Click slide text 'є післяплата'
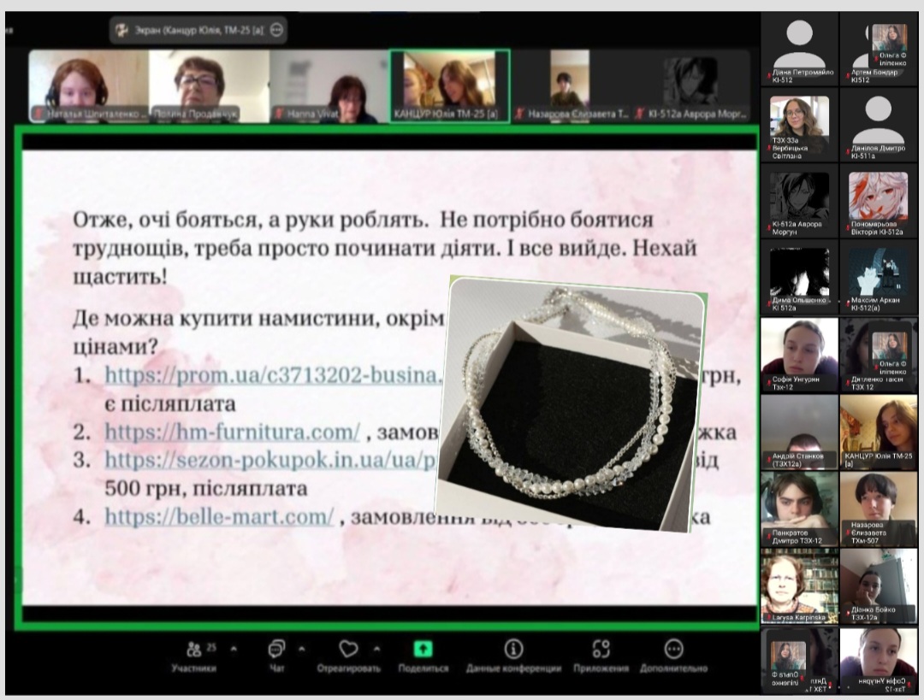This screenshot has width=924, height=700. click(x=170, y=404)
